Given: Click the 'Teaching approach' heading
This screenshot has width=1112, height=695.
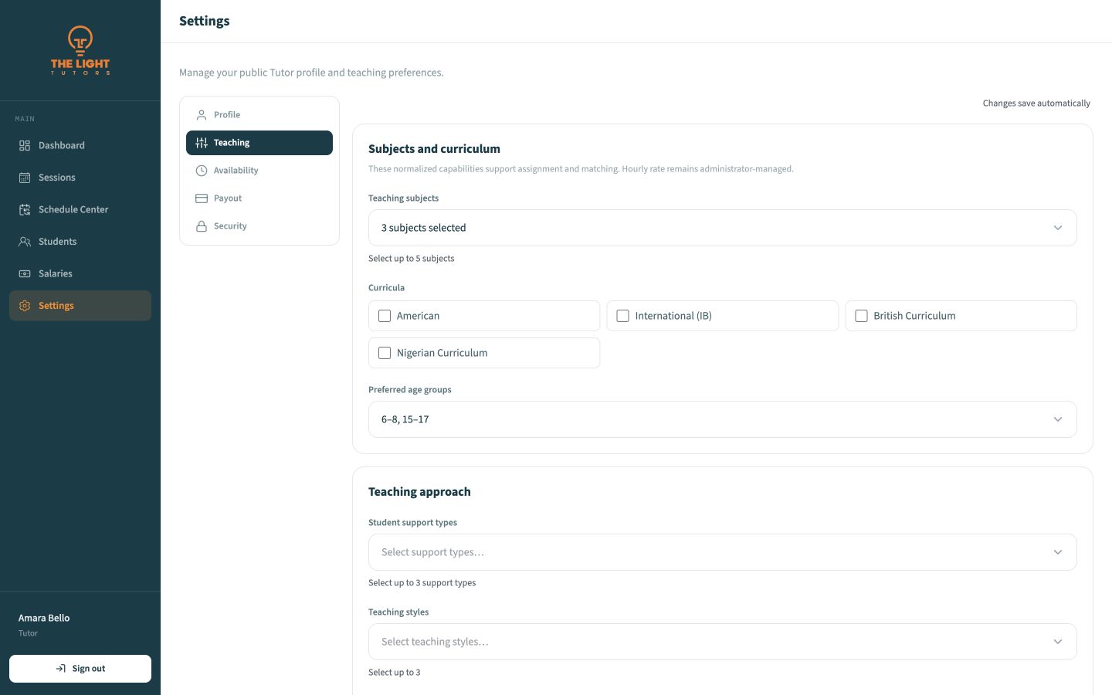Looking at the screenshot, I should coord(419,492).
